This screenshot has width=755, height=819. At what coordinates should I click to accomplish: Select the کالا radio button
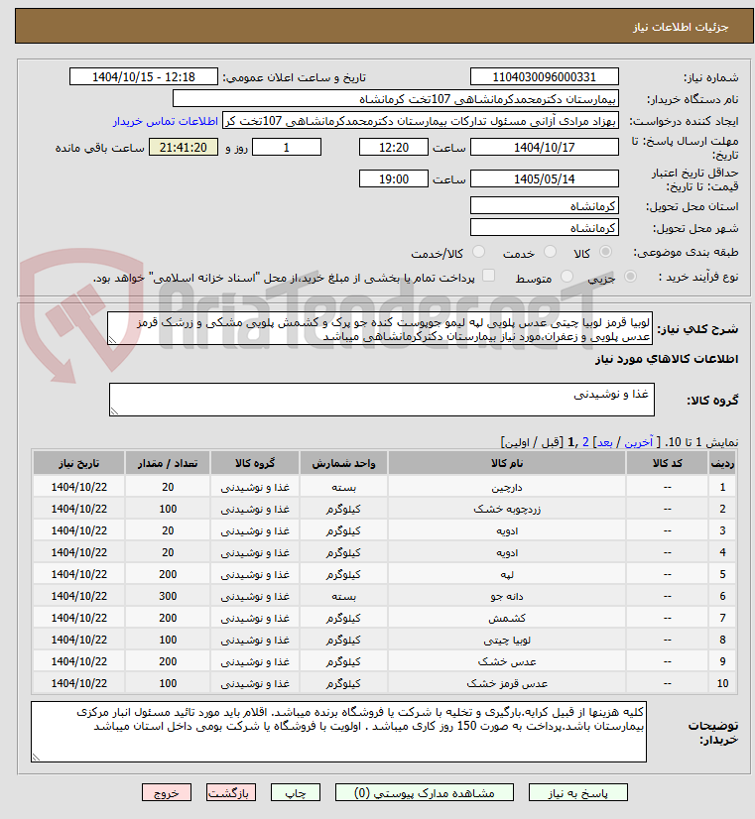pyautogui.click(x=605, y=252)
